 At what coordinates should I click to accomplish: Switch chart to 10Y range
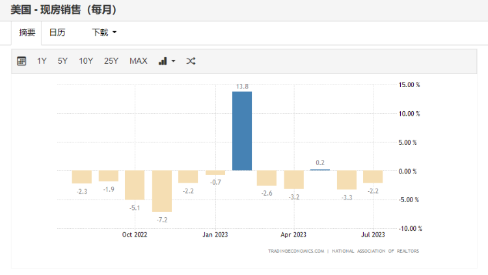[86, 61]
